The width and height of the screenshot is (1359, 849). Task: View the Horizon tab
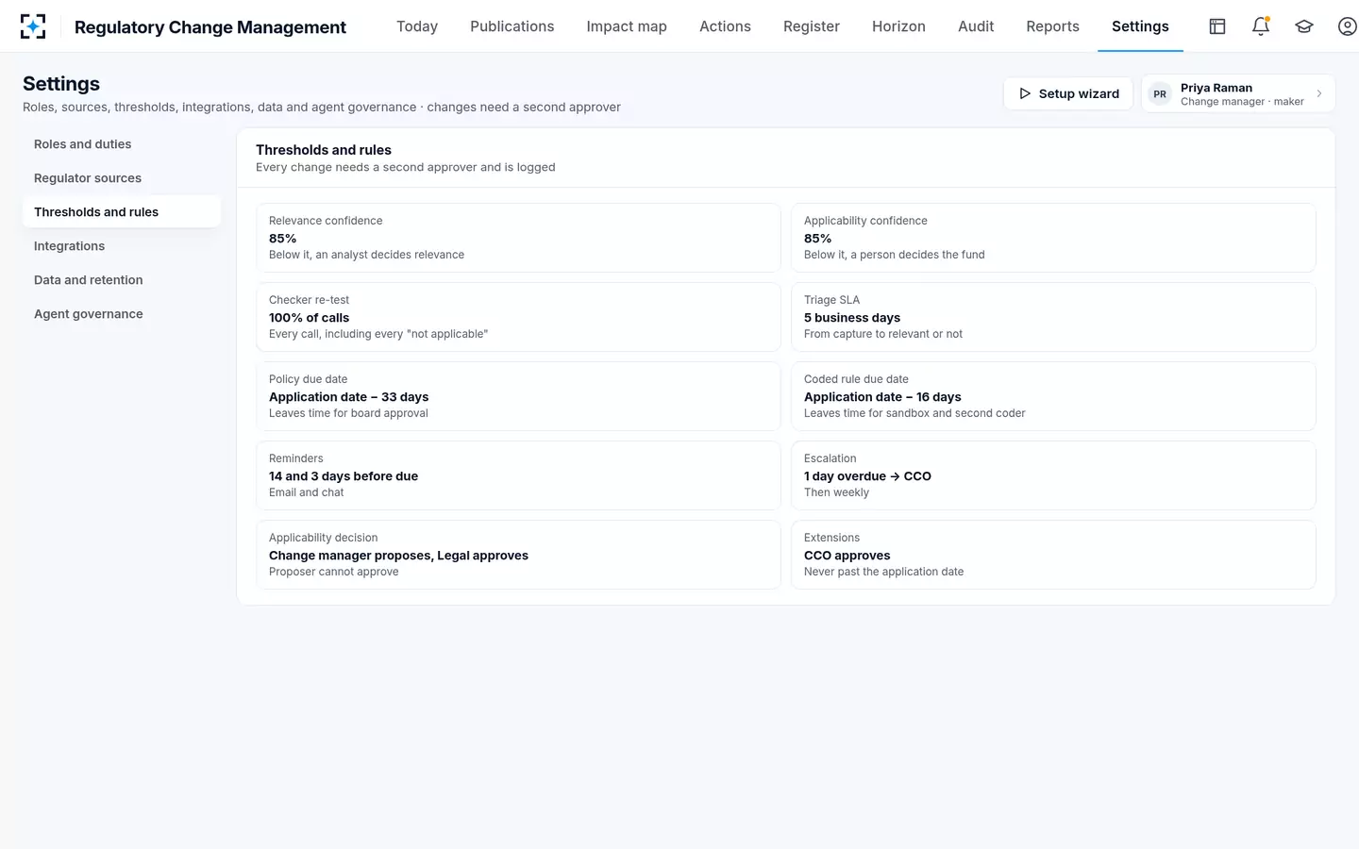pyautogui.click(x=898, y=26)
